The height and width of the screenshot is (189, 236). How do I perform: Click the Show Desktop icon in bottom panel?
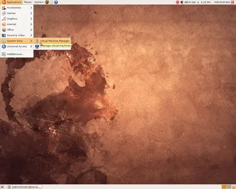click(2, 187)
